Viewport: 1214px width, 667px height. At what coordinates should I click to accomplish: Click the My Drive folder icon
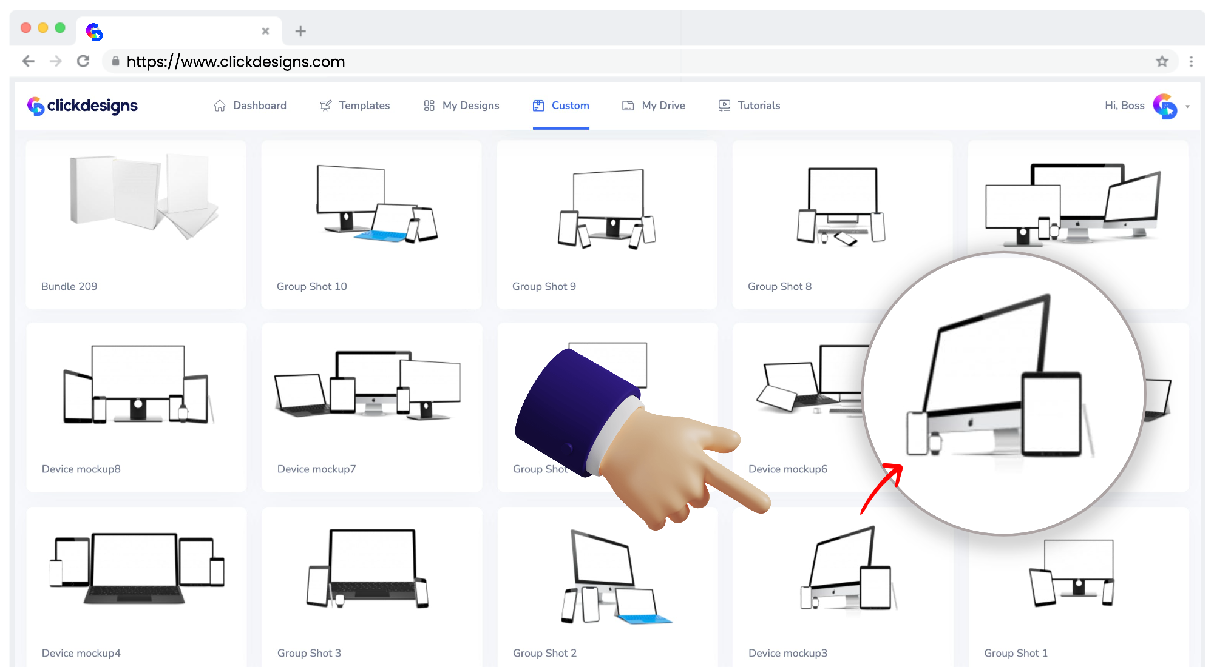(x=628, y=106)
